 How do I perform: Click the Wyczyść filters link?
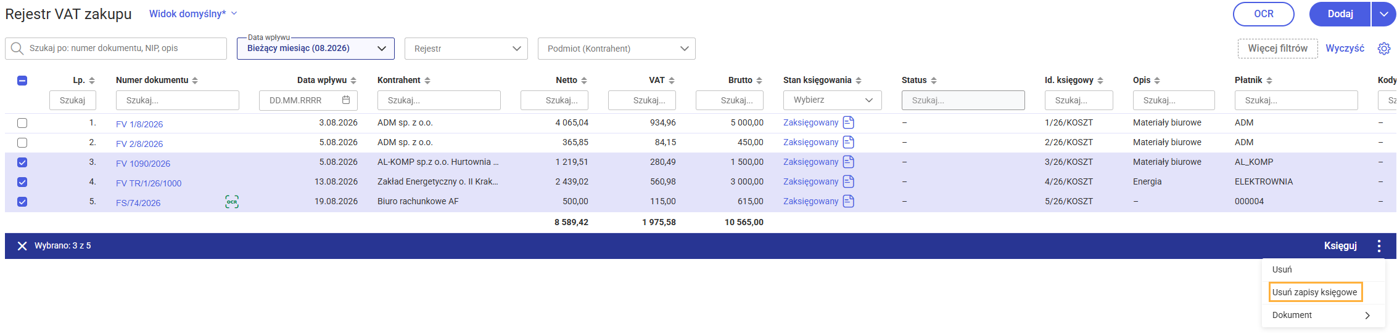1345,48
